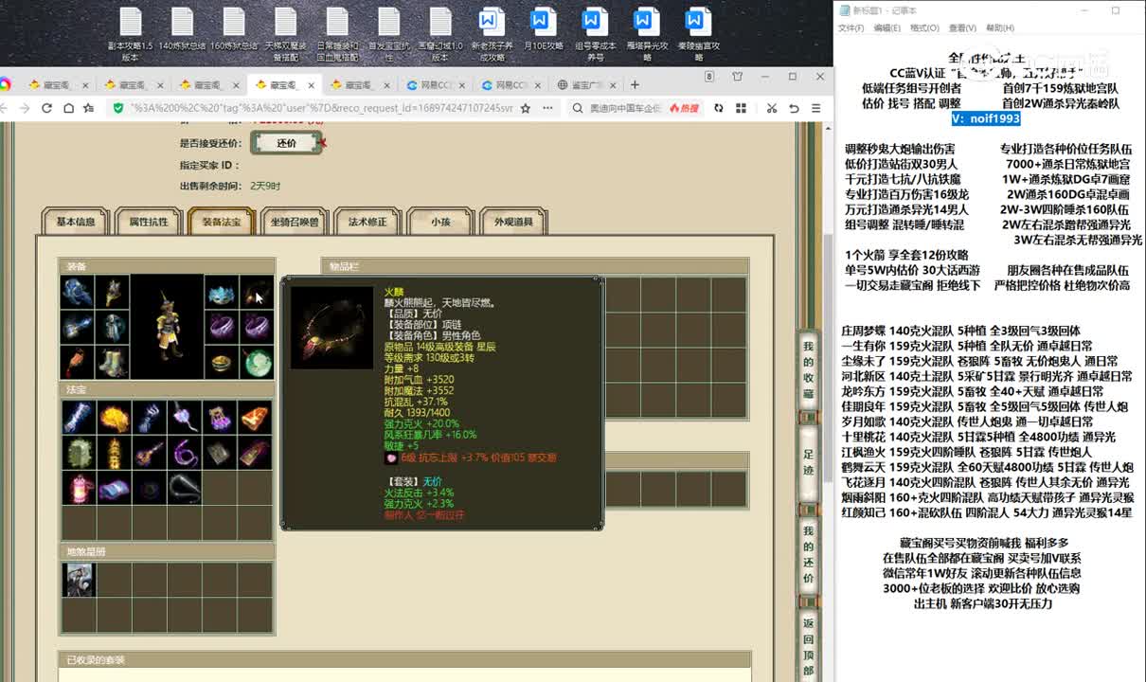Open 足迹 history sidebar button
Image resolution: width=1146 pixels, height=682 pixels.
[808, 464]
